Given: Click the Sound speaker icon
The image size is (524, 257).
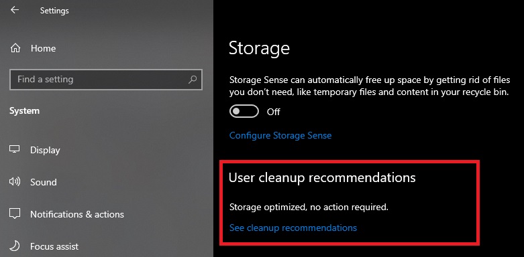Looking at the screenshot, I should (15, 181).
